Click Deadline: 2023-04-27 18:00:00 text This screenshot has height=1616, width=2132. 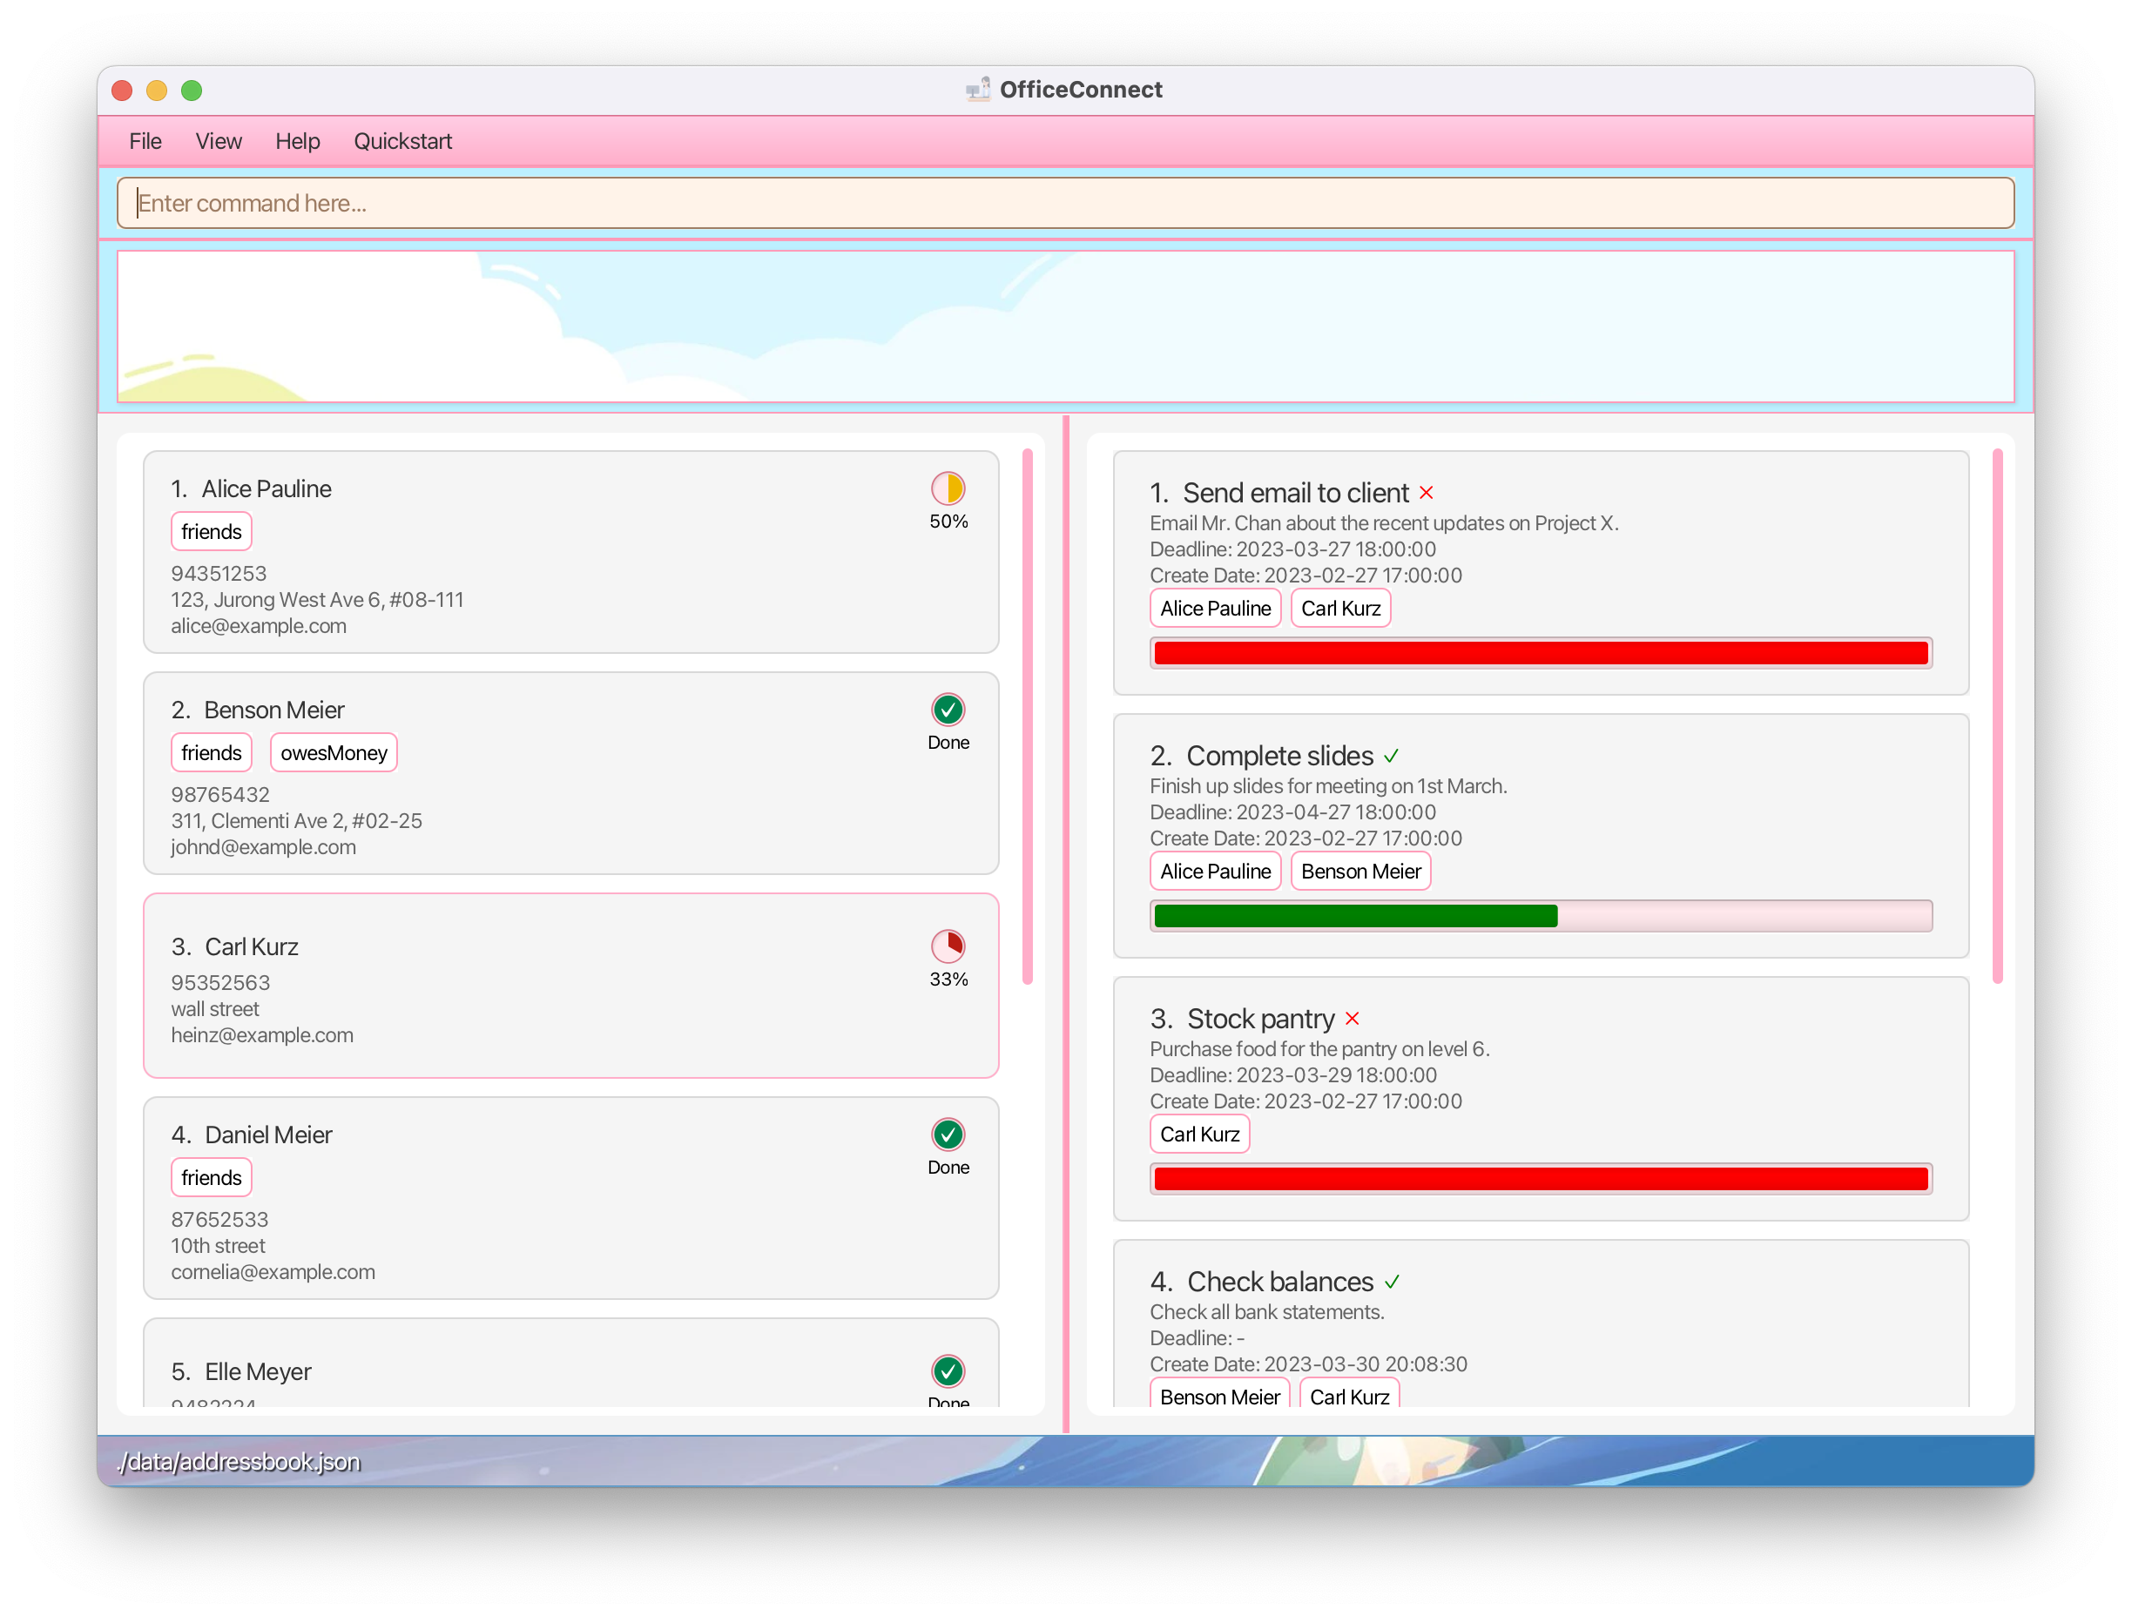1292,813
